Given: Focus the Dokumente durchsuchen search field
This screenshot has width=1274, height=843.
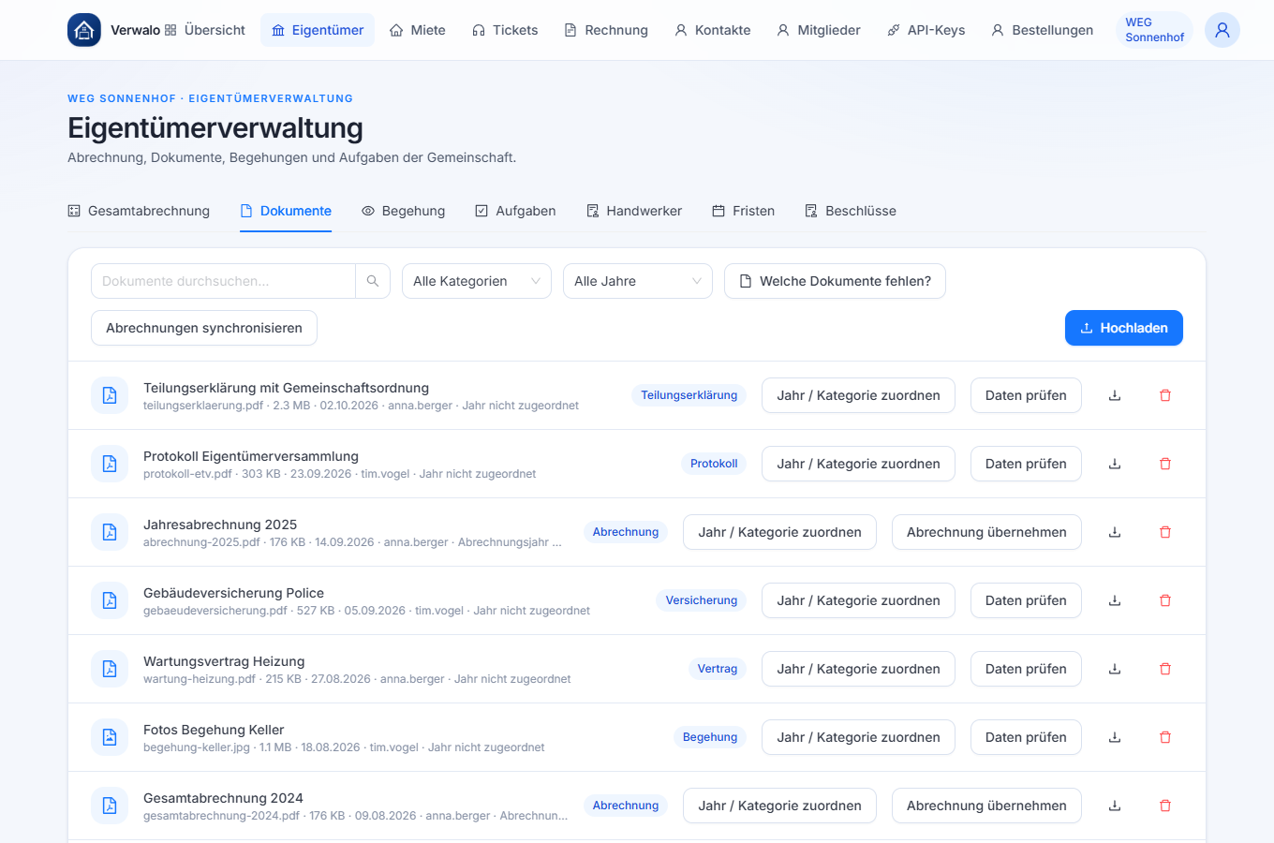Looking at the screenshot, I should [x=223, y=281].
